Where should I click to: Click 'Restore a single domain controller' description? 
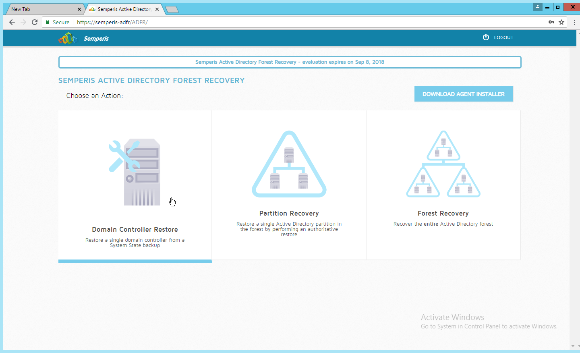135,243
